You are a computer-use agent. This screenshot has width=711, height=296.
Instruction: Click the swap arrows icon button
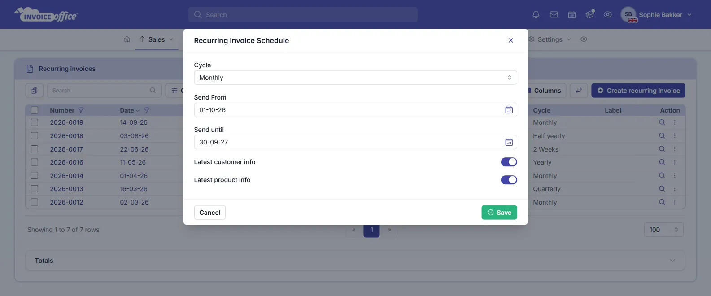coord(579,91)
